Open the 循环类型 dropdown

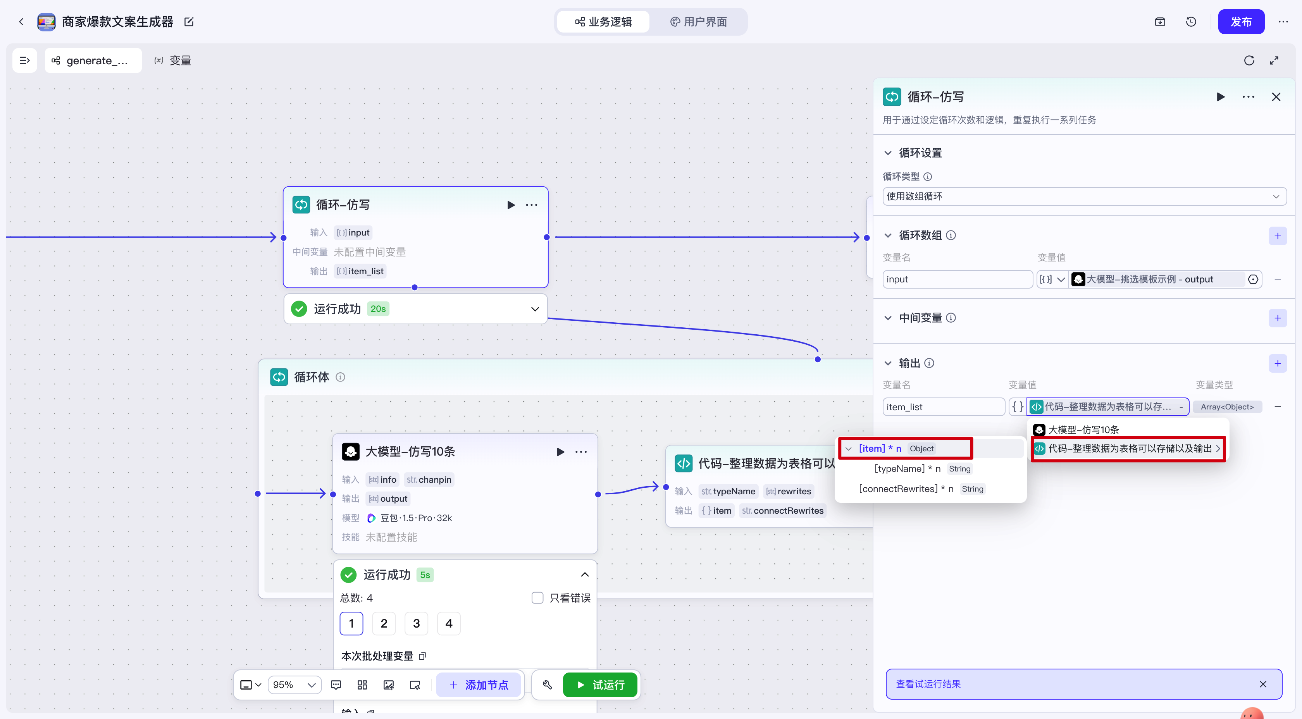tap(1084, 196)
